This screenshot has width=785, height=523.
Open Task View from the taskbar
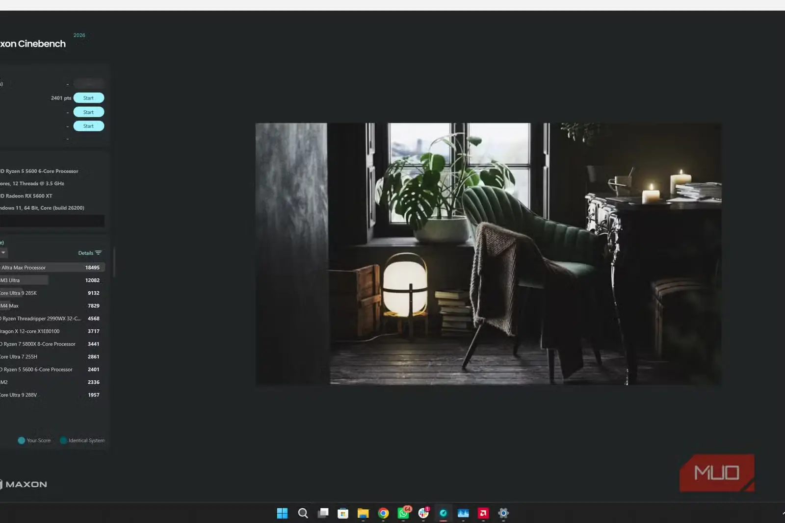click(323, 513)
